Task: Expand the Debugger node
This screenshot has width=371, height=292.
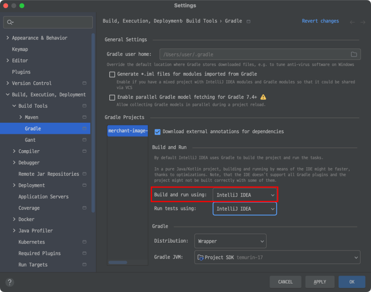Action: coord(14,162)
